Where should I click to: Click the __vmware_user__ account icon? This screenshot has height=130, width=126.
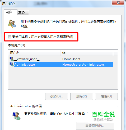pyautogui.click(x=12, y=59)
